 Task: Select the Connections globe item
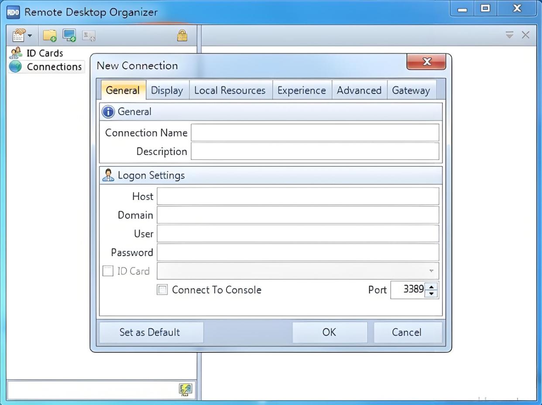(x=54, y=67)
